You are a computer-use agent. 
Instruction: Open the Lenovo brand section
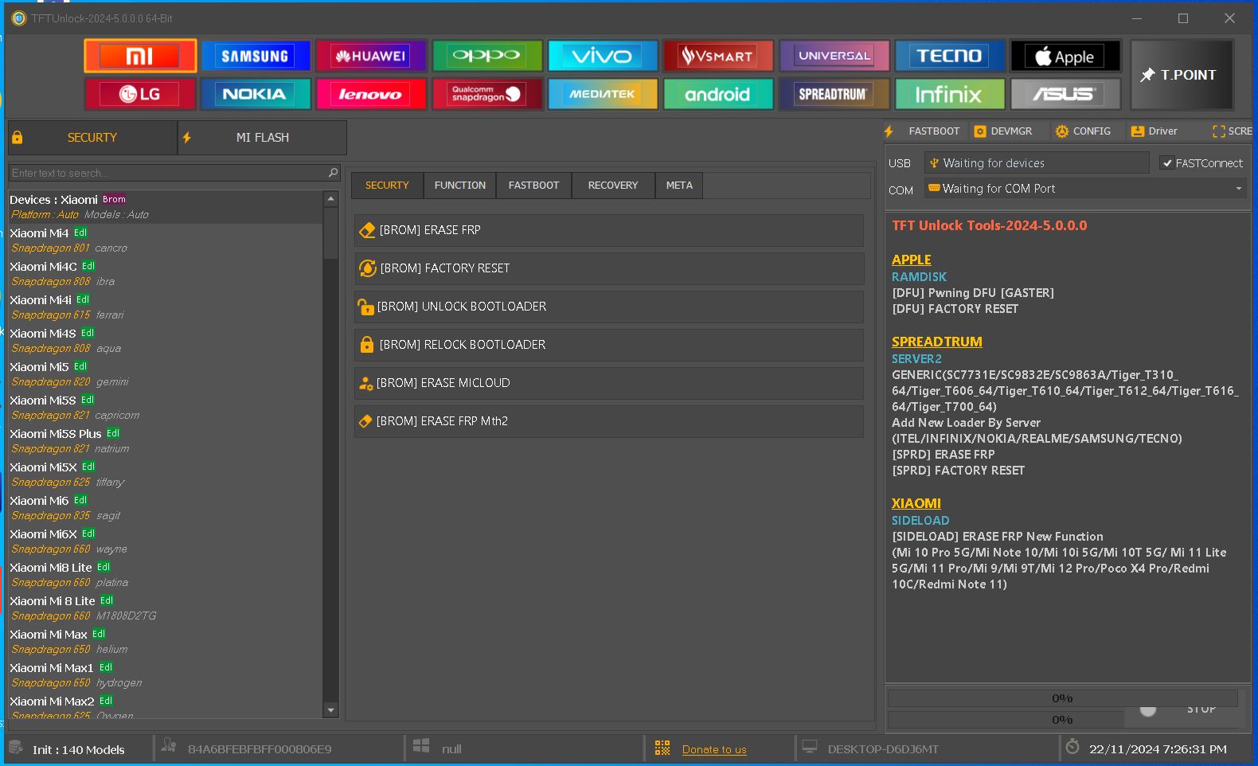(371, 94)
